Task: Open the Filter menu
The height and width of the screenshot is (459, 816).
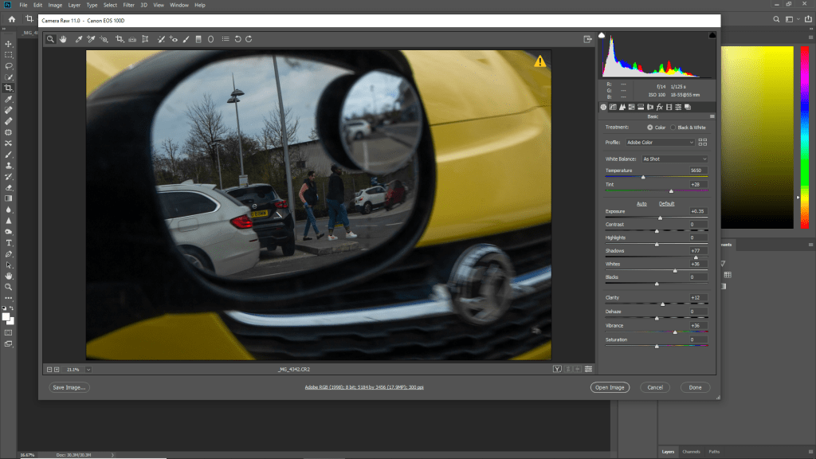Action: coord(128,5)
